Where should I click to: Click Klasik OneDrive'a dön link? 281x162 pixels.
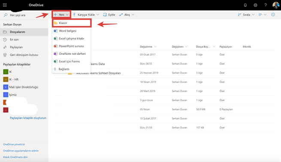[x=15, y=157]
